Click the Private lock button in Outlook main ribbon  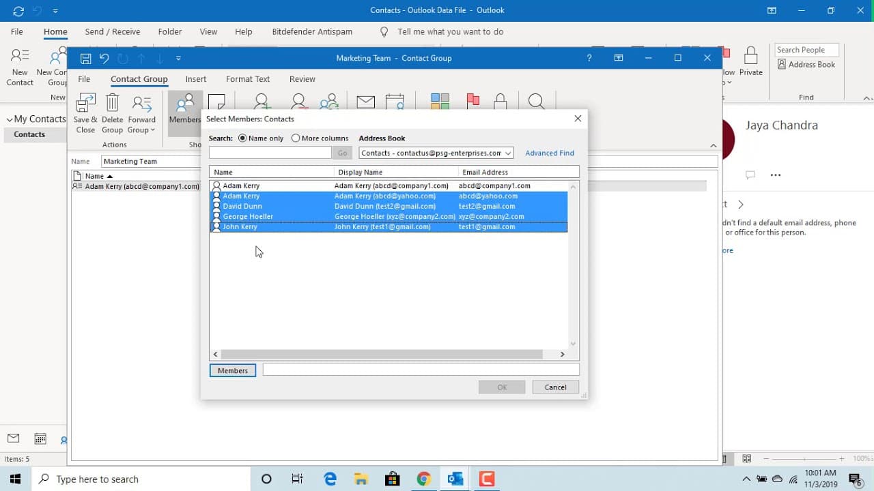[x=750, y=61]
